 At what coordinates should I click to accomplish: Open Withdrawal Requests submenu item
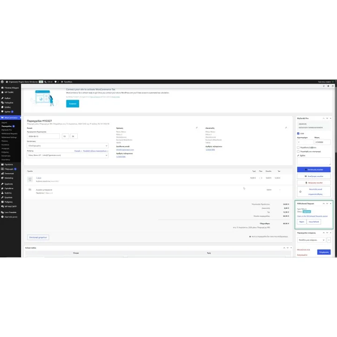[9, 134]
